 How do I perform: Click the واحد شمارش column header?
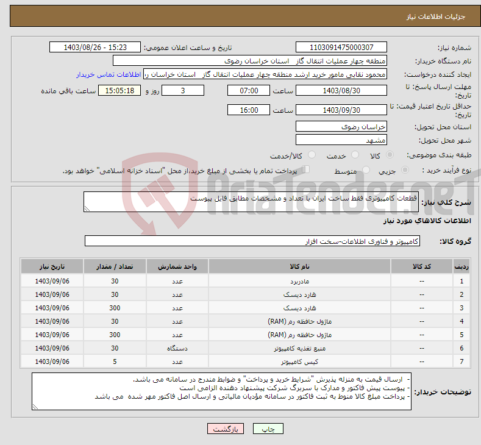[177, 266]
